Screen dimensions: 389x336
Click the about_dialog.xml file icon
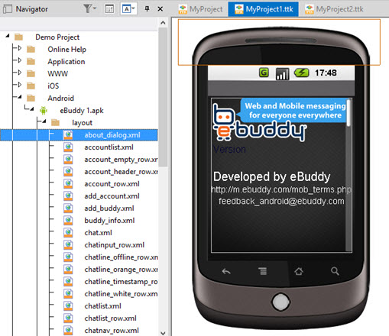68,135
